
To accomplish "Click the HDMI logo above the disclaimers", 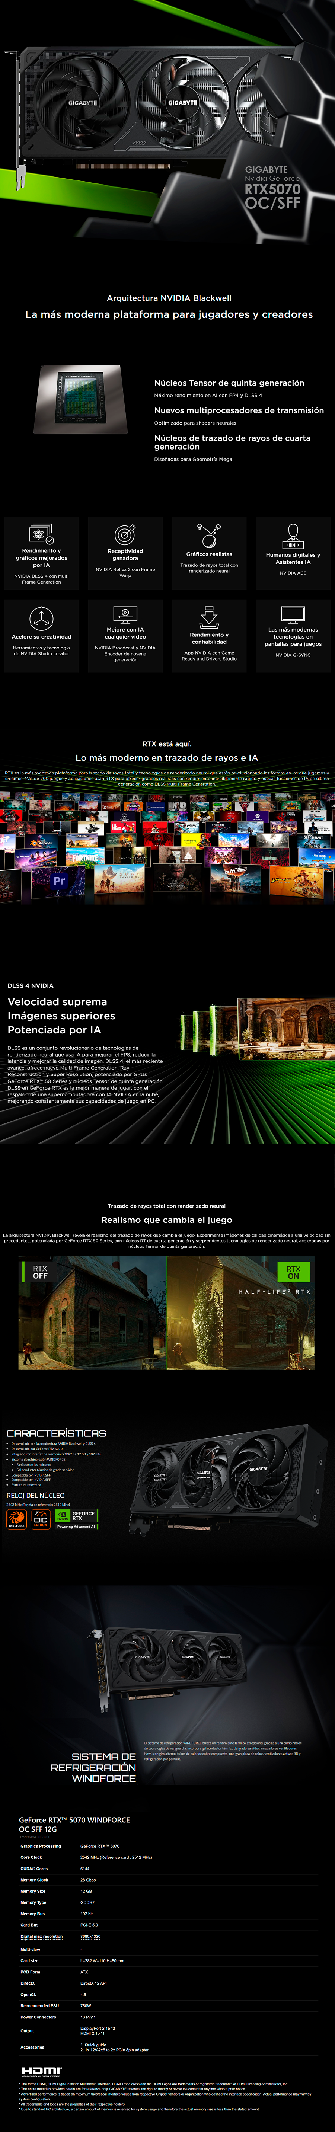I will pyautogui.click(x=41, y=2071).
